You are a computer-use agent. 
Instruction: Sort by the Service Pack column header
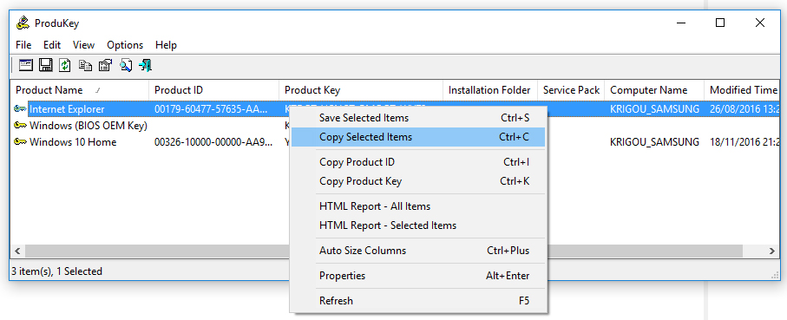click(571, 90)
